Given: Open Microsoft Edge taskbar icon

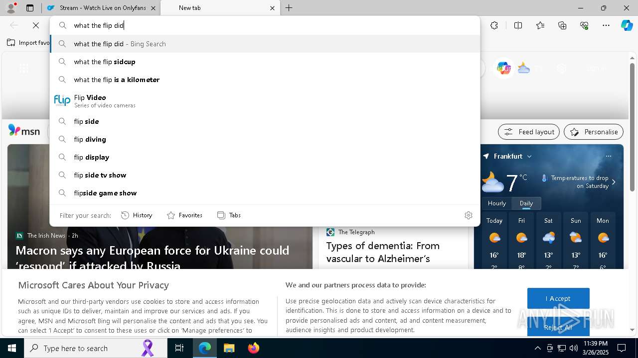Looking at the screenshot, I should click(x=205, y=348).
